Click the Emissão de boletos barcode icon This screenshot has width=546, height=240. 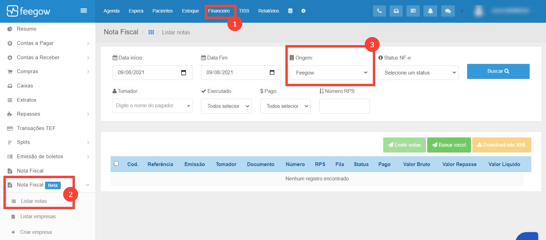click(10, 157)
